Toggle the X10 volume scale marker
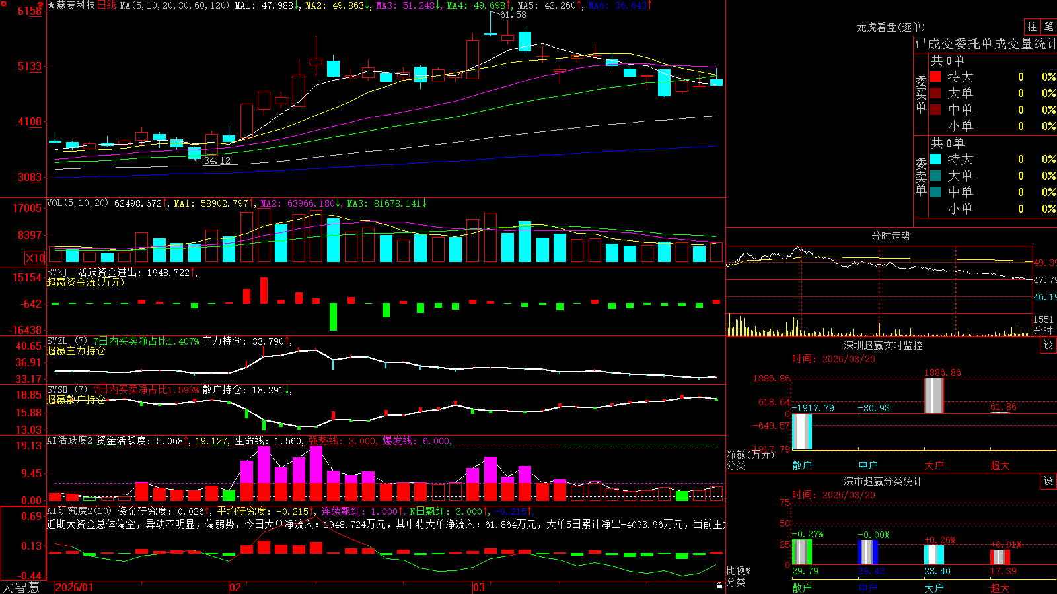 click(35, 258)
